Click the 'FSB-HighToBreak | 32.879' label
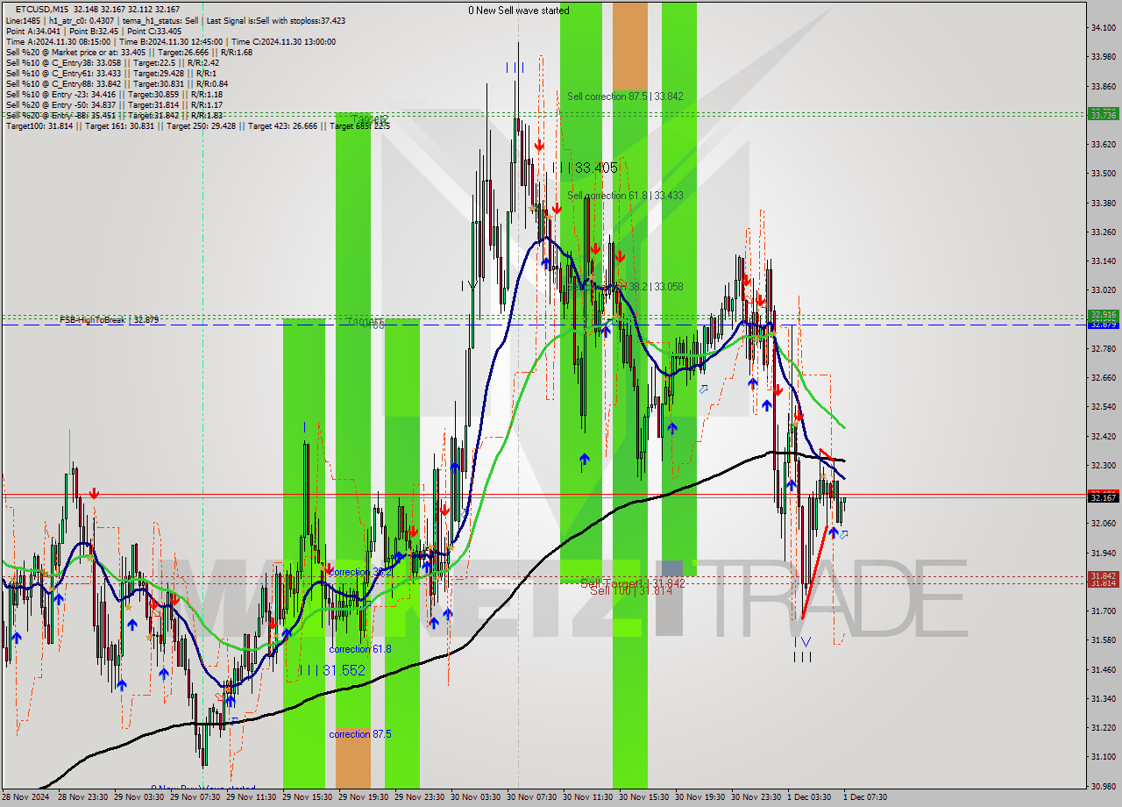 pos(110,320)
